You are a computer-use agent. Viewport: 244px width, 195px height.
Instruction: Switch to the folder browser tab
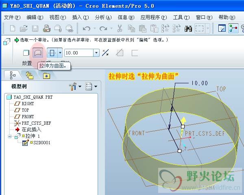click(x=30, y=76)
